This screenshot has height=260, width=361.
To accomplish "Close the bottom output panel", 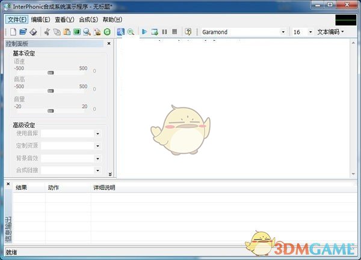I will pyautogui.click(x=8, y=184).
